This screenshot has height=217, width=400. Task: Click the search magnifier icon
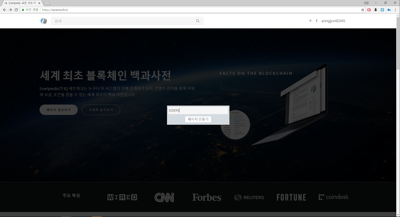click(x=198, y=21)
